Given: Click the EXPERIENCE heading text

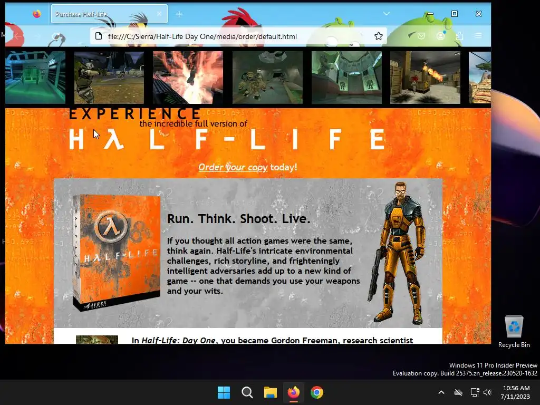Looking at the screenshot, I should point(135,114).
